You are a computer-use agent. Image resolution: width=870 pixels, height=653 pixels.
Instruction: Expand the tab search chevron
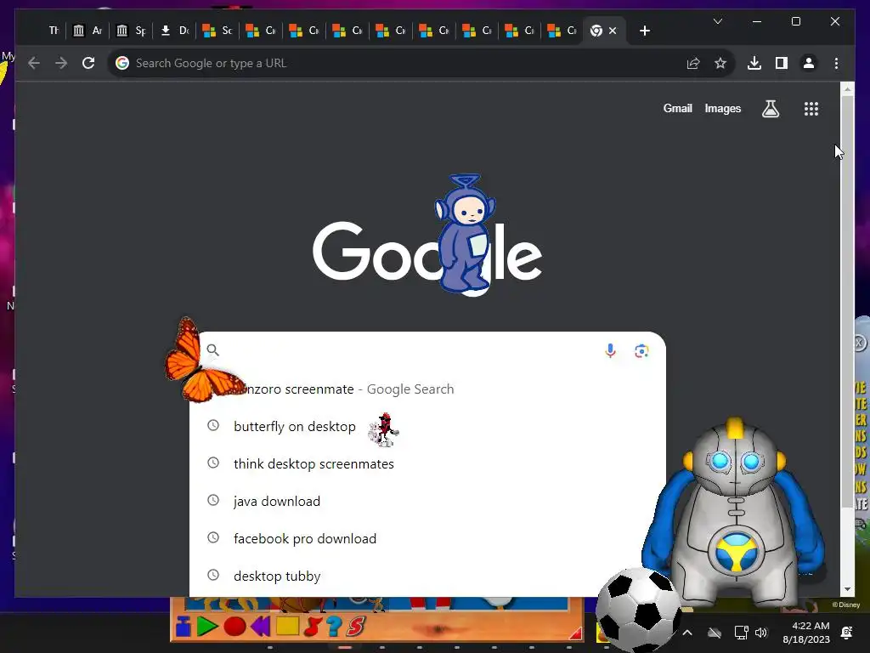(717, 21)
